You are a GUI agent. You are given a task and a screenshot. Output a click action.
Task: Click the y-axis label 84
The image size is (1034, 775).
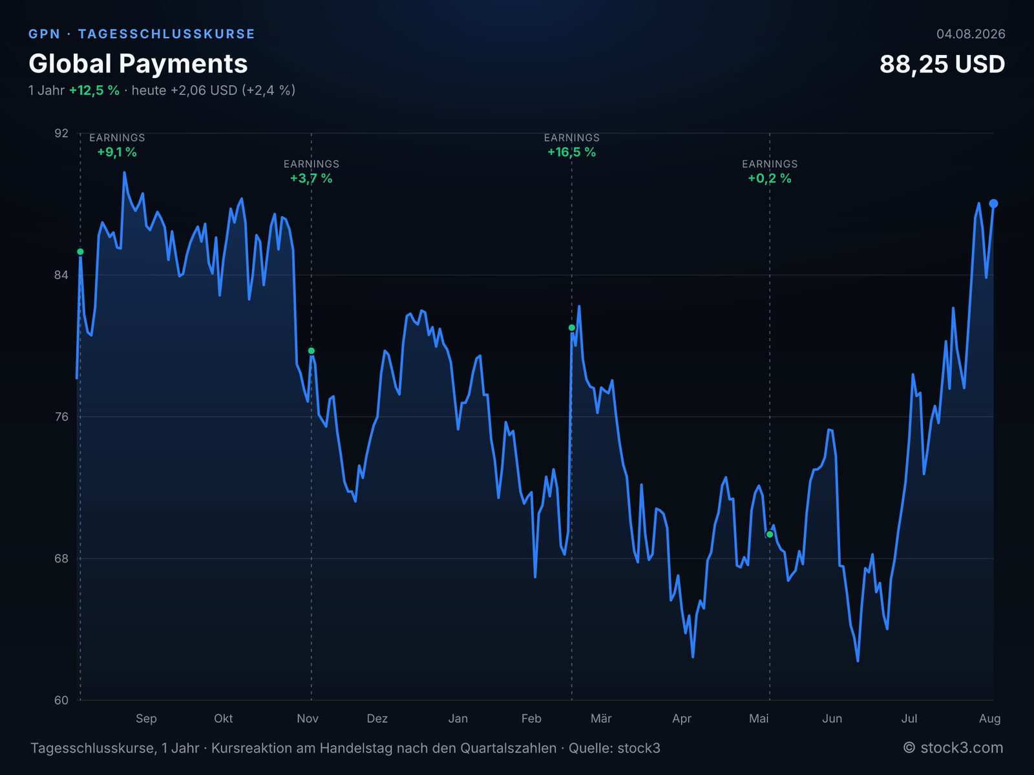click(61, 275)
